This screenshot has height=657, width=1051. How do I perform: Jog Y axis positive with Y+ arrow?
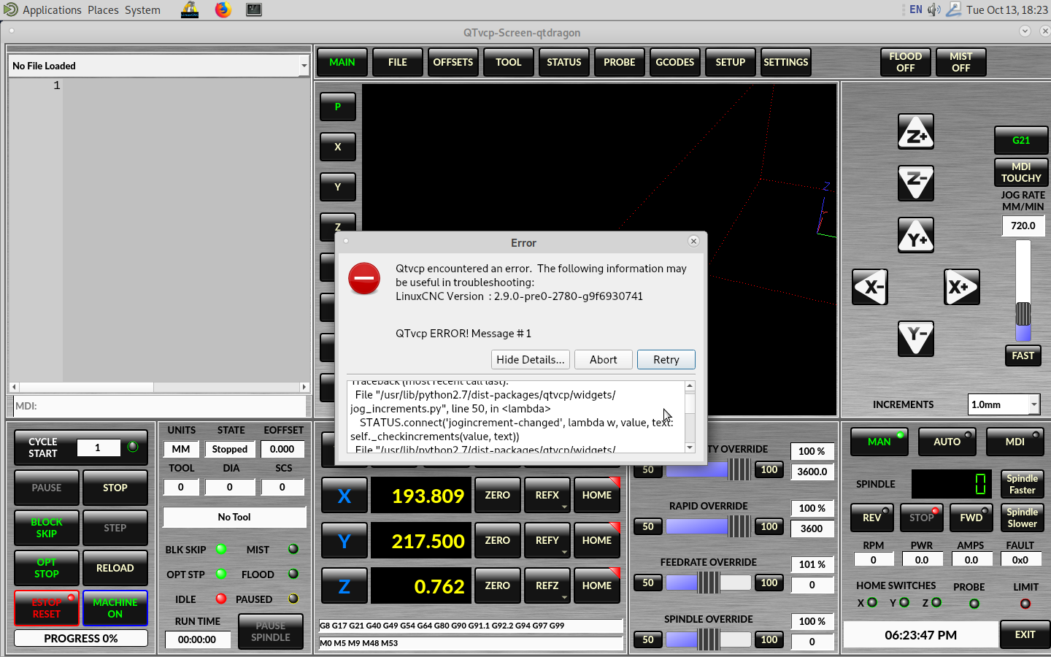[916, 236]
